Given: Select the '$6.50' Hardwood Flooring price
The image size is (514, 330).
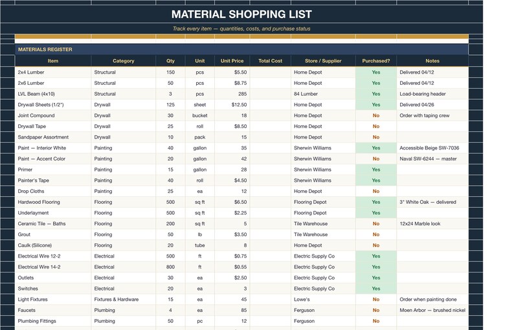Looking at the screenshot, I should (x=232, y=202).
